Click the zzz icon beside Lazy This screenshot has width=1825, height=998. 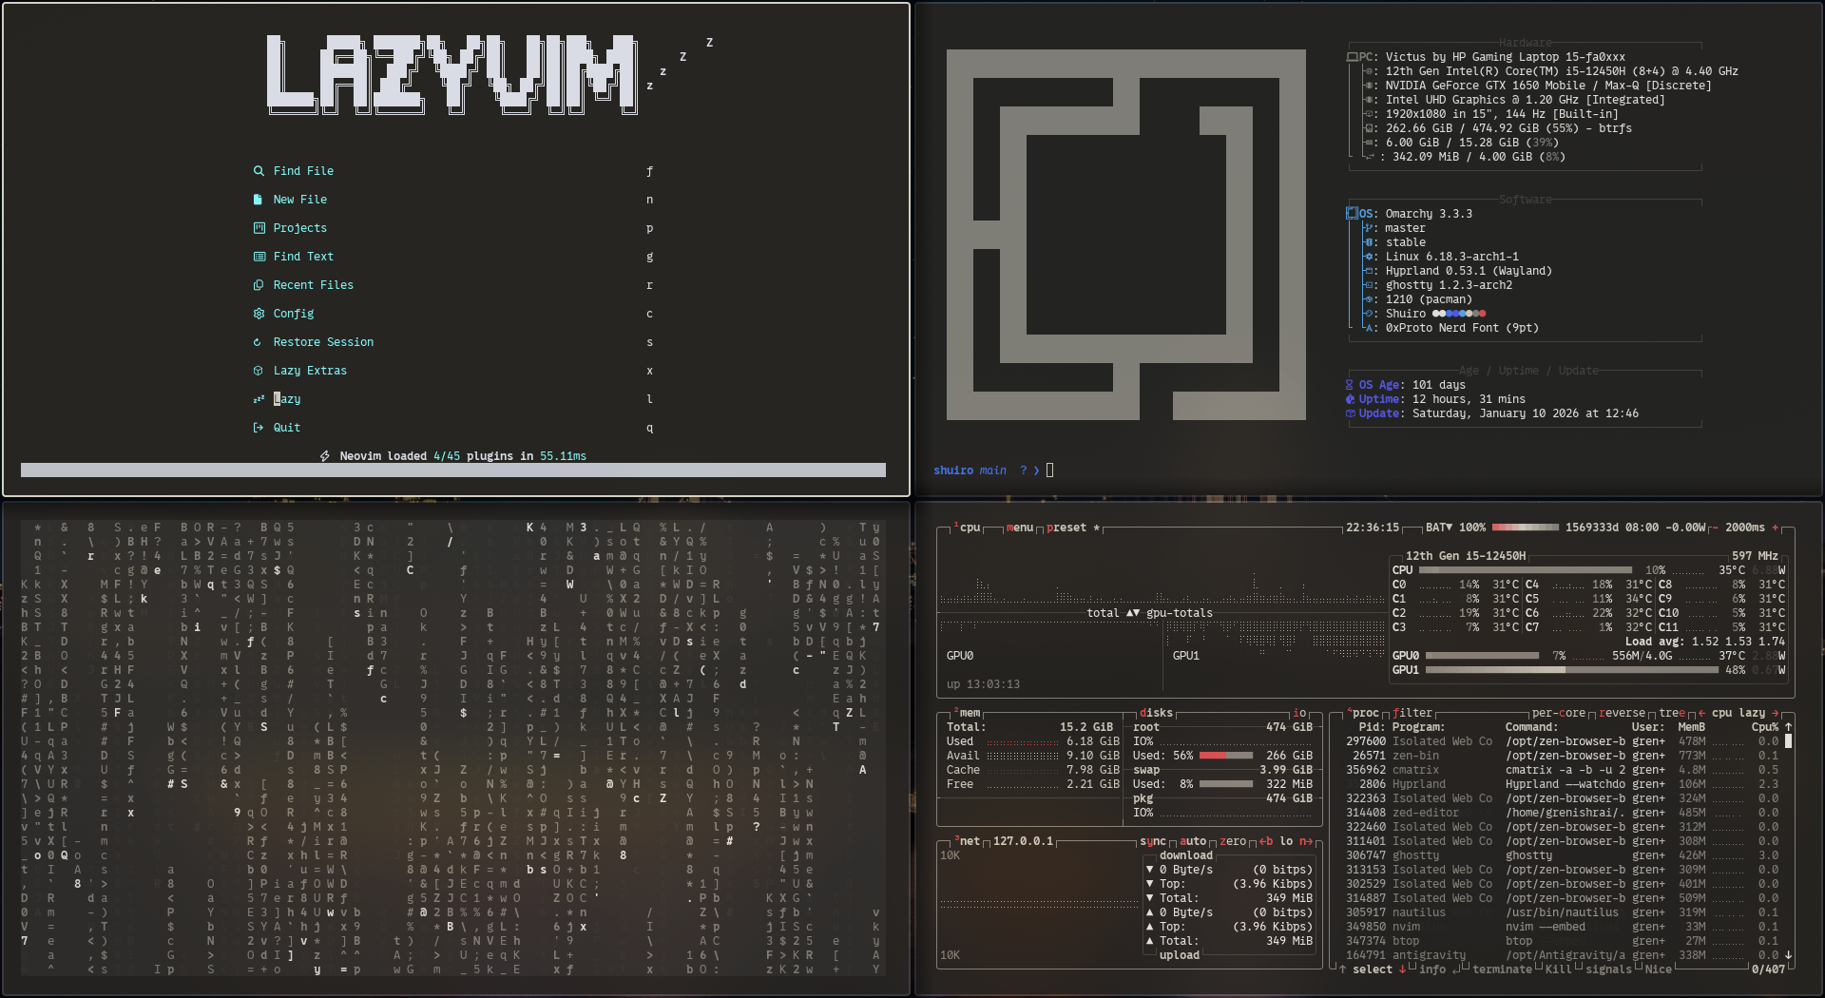pos(259,399)
